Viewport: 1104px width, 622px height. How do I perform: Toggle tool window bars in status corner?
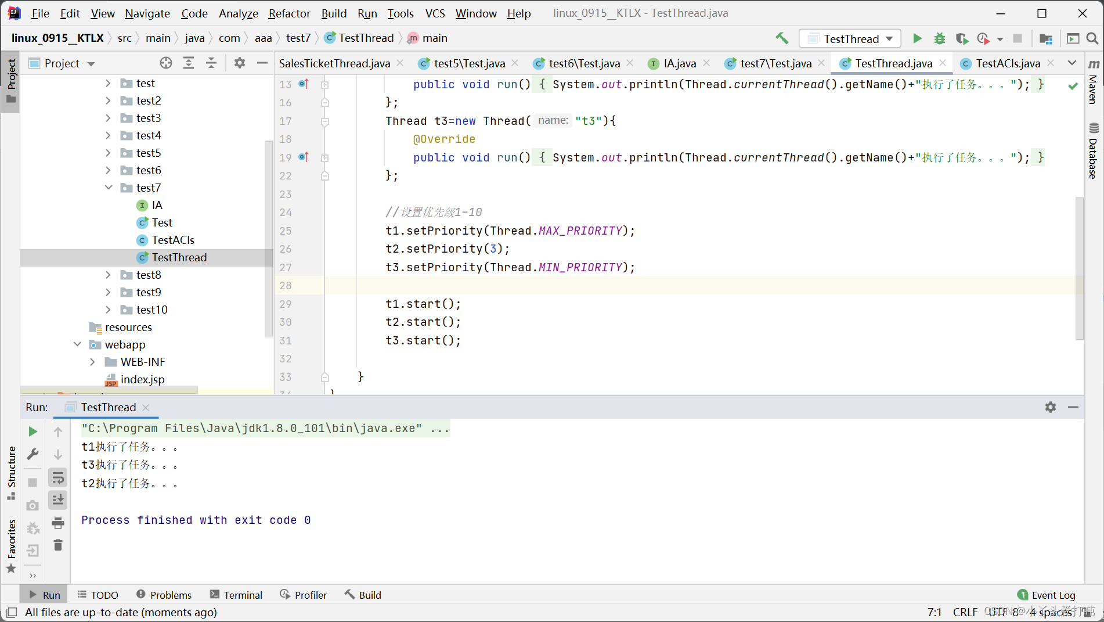click(x=12, y=612)
